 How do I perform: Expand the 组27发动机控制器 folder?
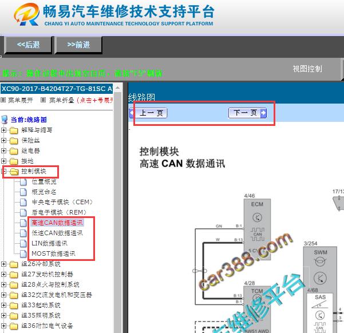point(3,274)
